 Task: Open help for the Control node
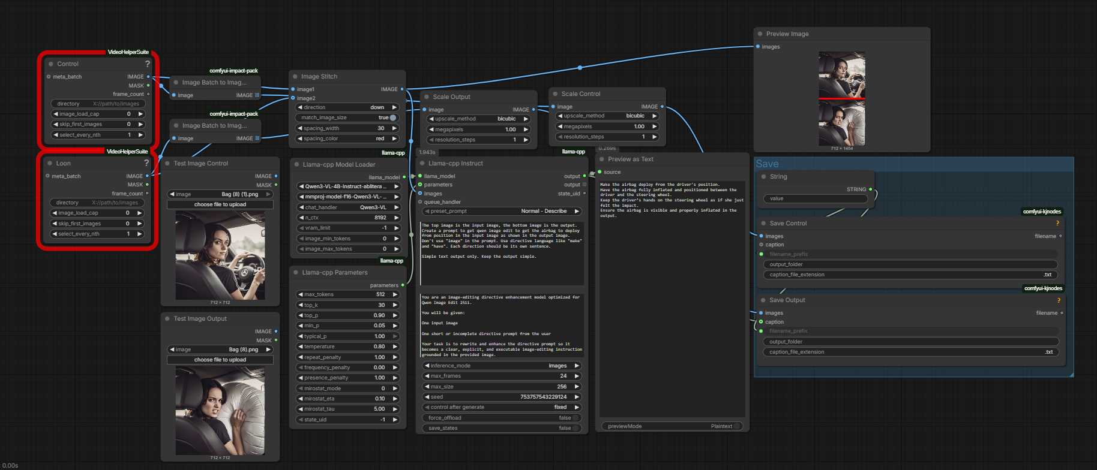[x=147, y=64]
